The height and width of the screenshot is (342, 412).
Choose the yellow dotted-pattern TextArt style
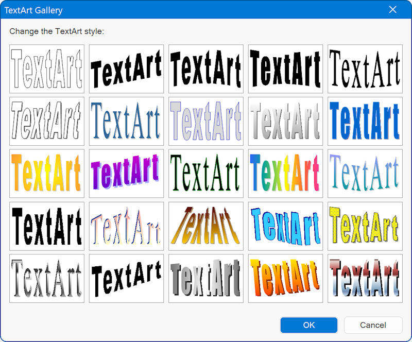point(365,226)
